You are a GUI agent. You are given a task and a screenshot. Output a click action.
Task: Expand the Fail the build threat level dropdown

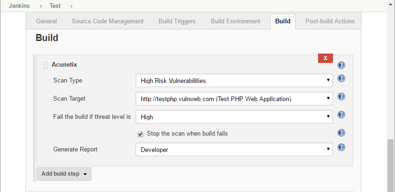click(x=234, y=117)
